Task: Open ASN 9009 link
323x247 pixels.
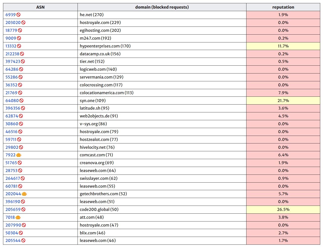Action: tap(11, 38)
